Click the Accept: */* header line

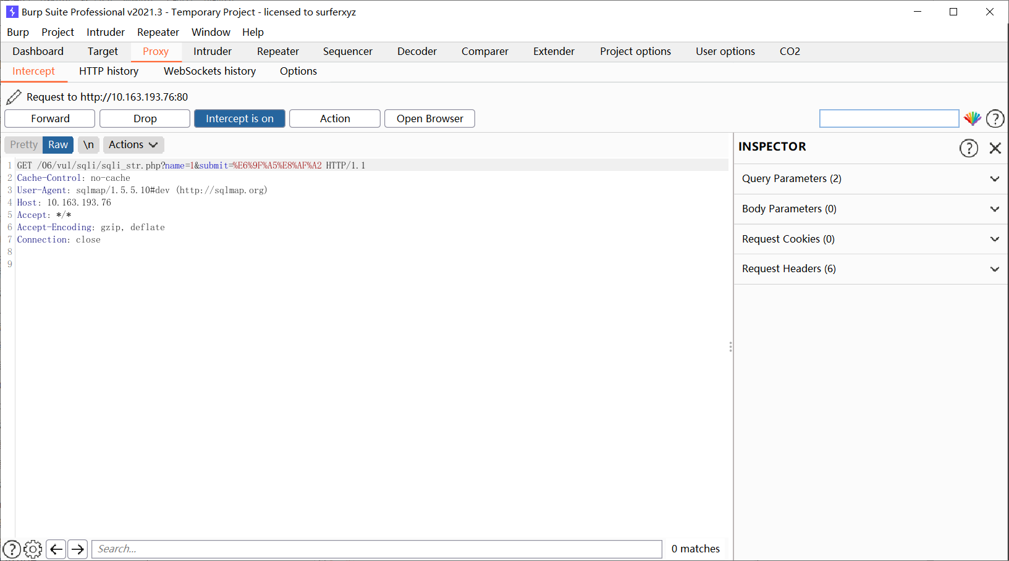point(44,215)
